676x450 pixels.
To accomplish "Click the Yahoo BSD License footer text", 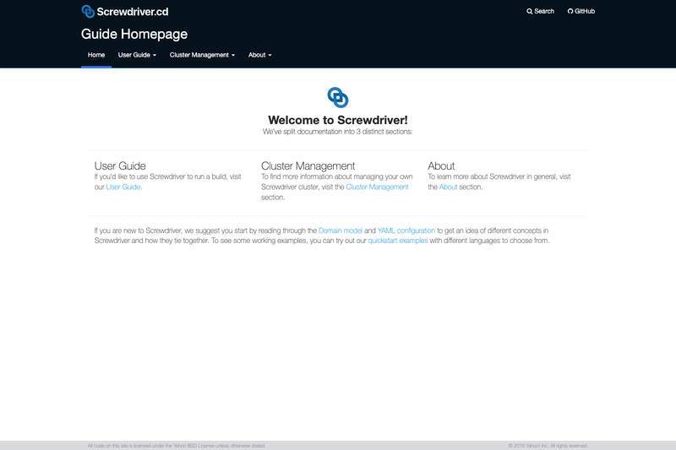I will [x=177, y=446].
